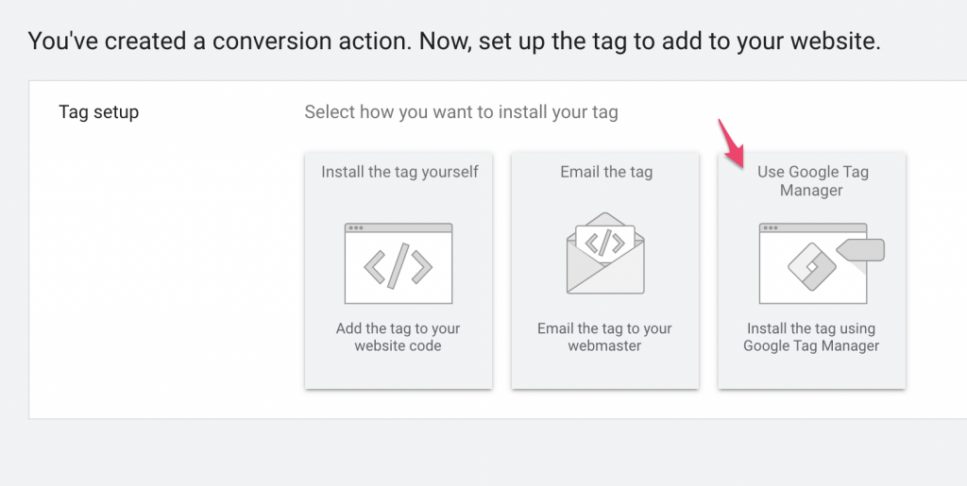Click "Install the tag using Google Tag Manager" text

click(x=811, y=337)
